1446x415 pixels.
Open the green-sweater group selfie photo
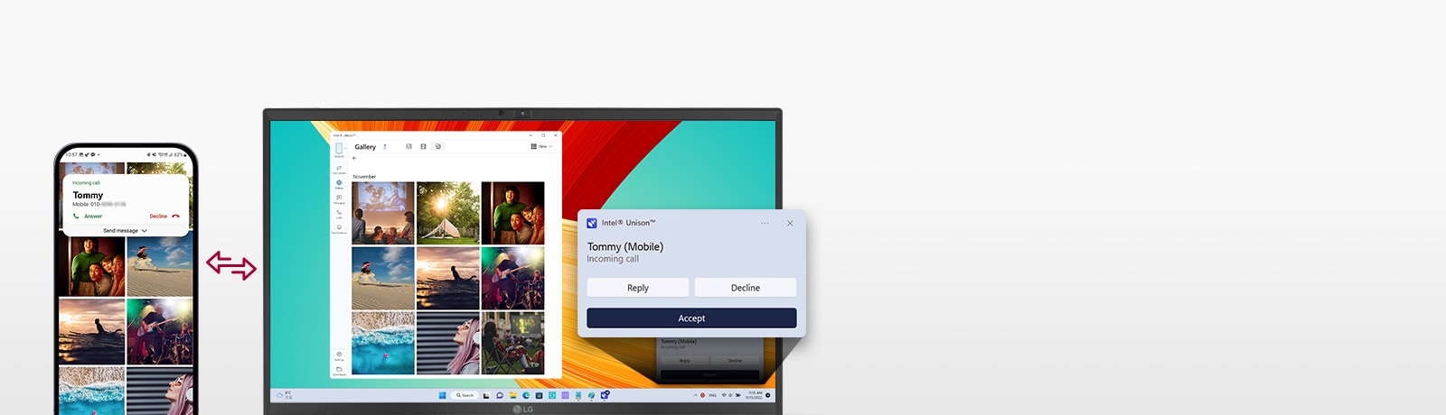(x=513, y=213)
